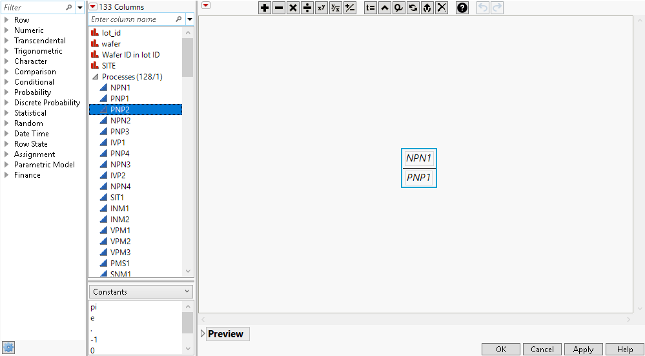This screenshot has width=645, height=356.
Task: Click the power (x^y) operator button
Action: click(x=322, y=8)
